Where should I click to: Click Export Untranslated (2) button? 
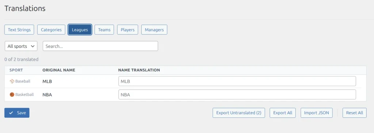[x=239, y=113]
